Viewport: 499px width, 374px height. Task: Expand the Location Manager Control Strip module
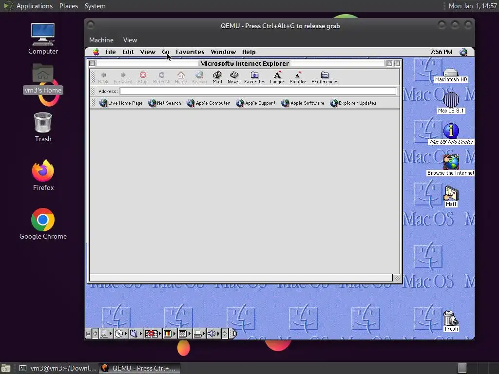point(153,334)
